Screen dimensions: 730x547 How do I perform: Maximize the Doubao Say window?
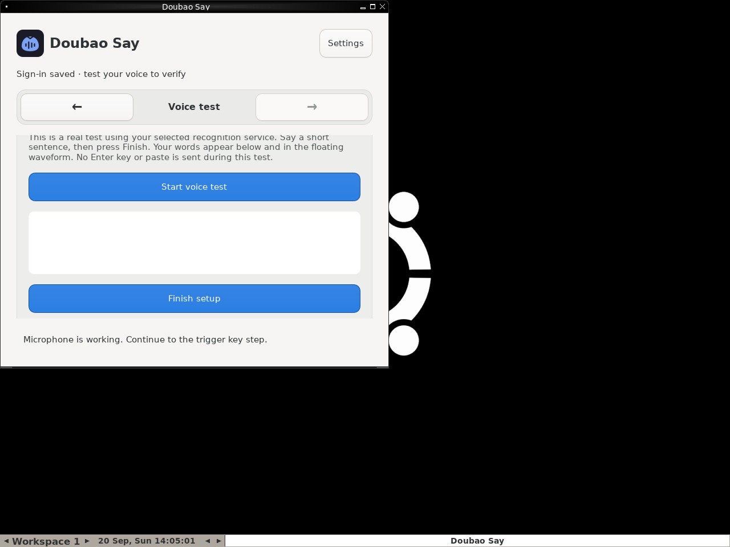click(372, 7)
